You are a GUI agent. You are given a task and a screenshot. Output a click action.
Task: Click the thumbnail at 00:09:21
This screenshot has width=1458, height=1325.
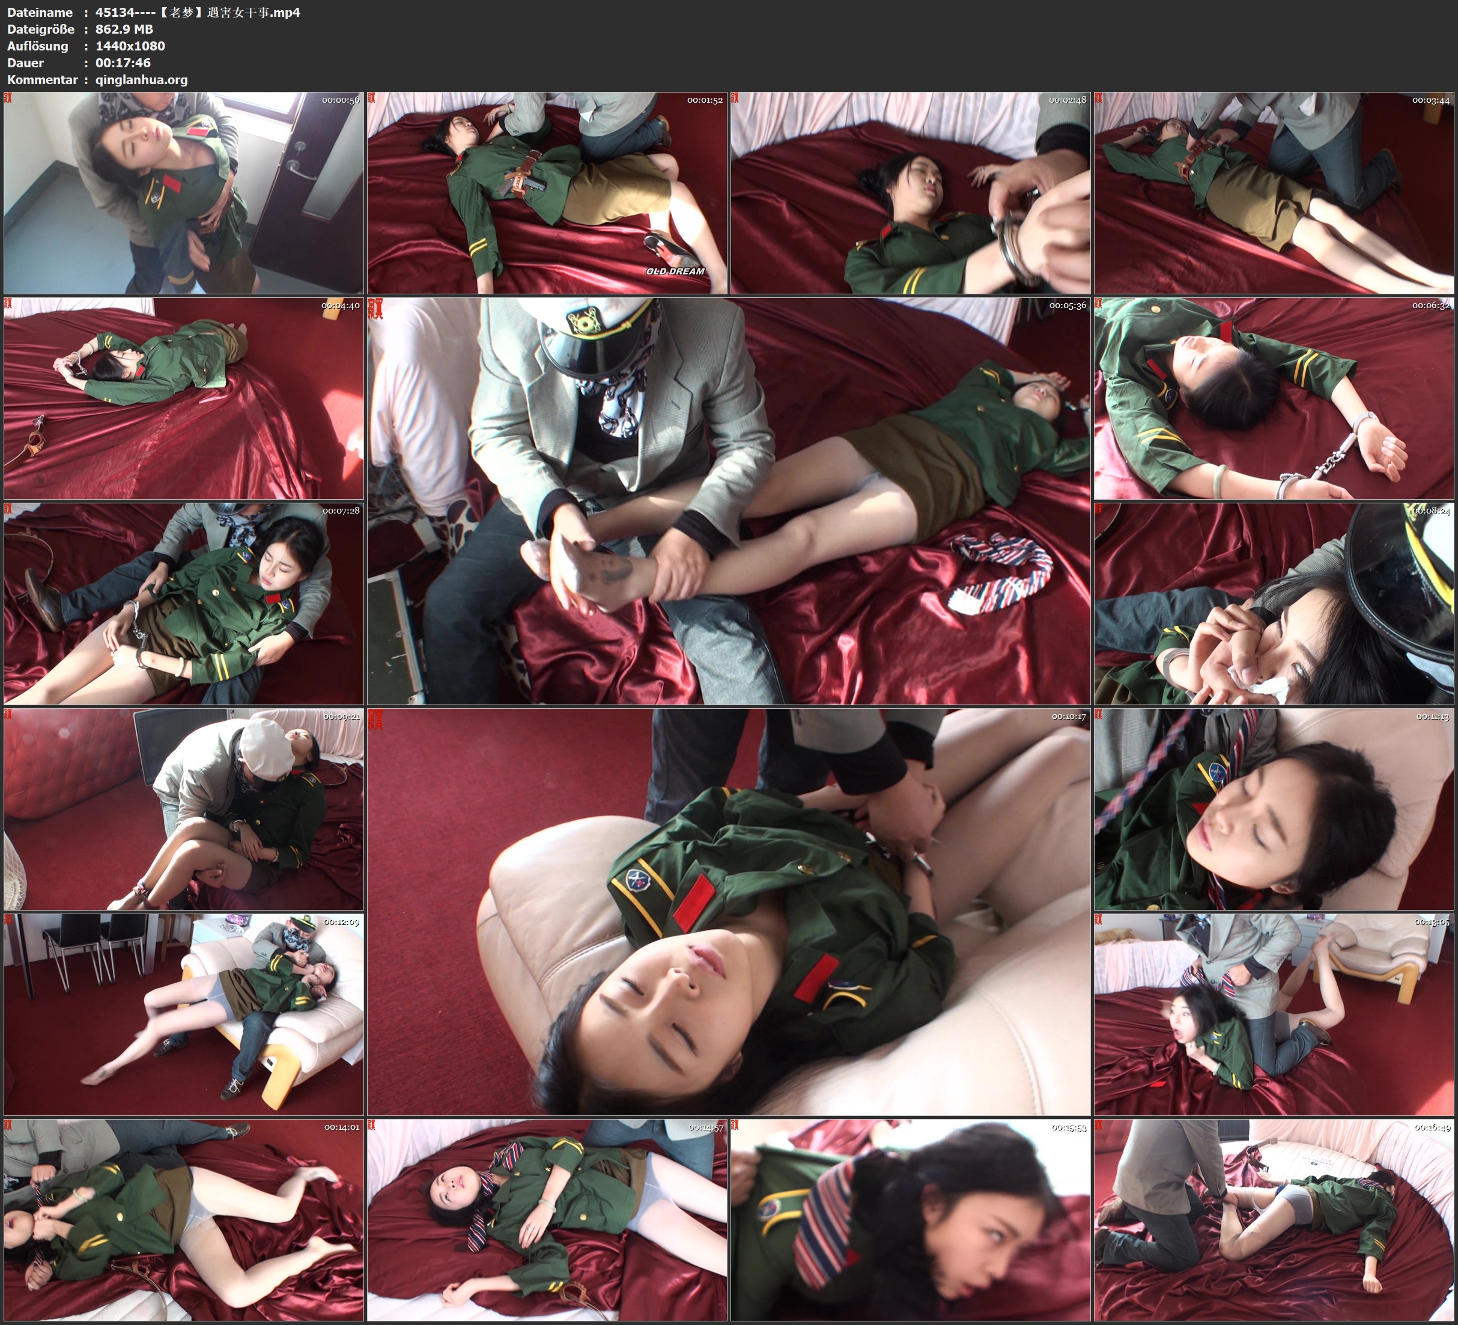184,809
